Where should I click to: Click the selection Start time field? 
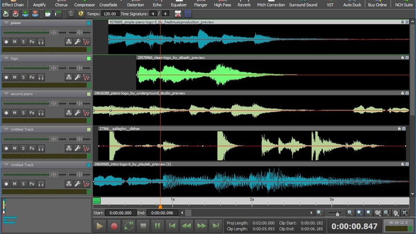click(120, 213)
